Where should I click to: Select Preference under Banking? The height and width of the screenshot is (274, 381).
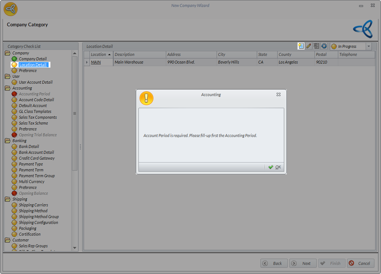(x=28, y=187)
